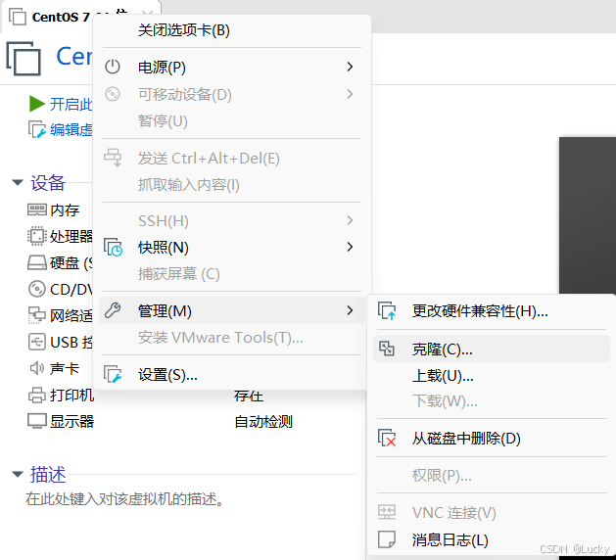Collapse the 设备 section triangle
The width and height of the screenshot is (616, 560).
(x=18, y=183)
